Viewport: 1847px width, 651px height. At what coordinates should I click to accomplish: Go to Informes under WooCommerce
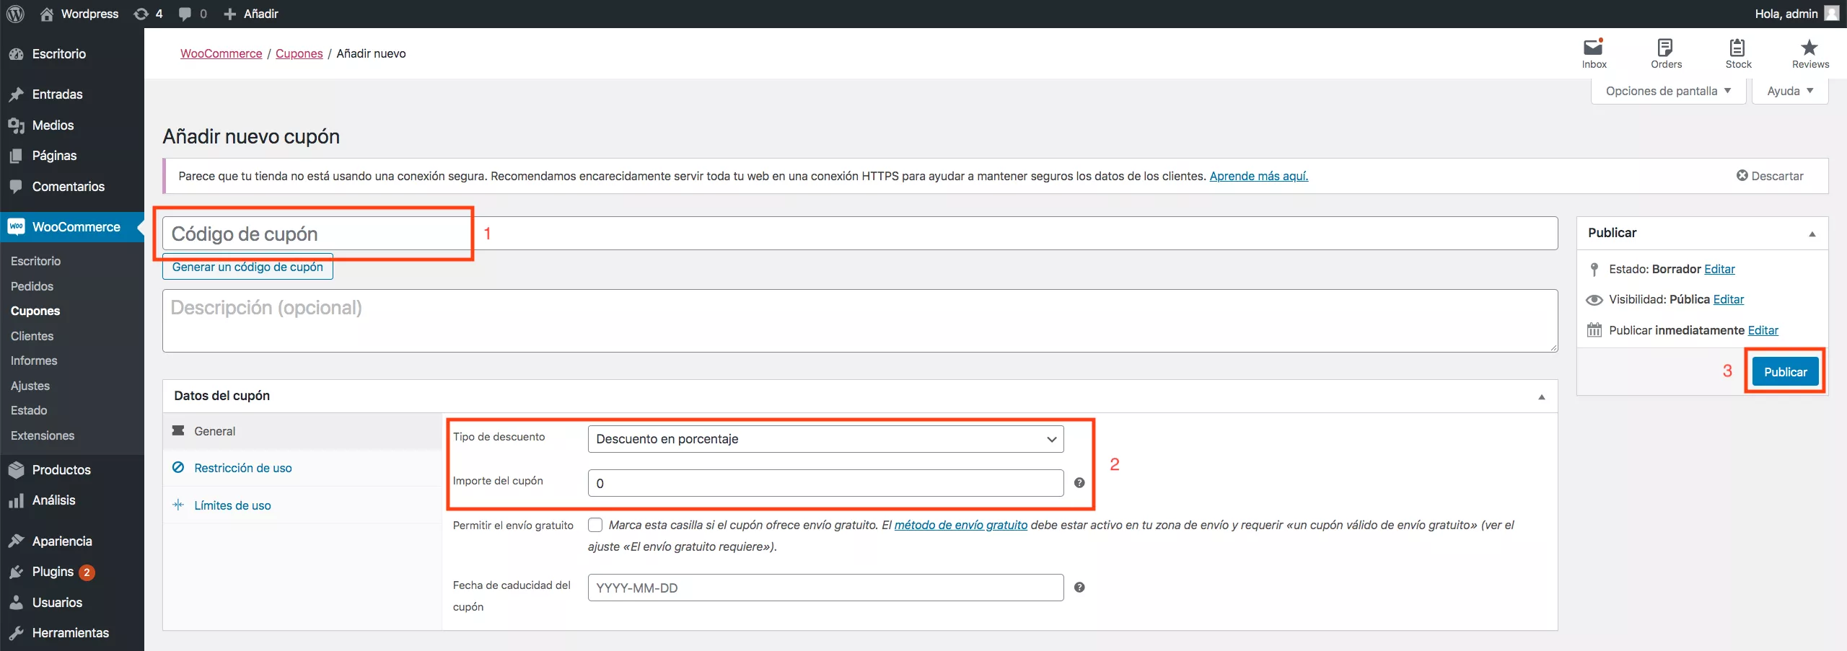pos(34,360)
